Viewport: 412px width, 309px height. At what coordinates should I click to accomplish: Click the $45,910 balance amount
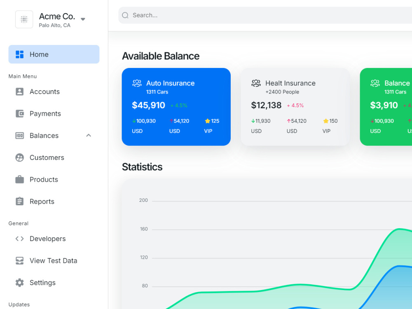click(x=148, y=105)
